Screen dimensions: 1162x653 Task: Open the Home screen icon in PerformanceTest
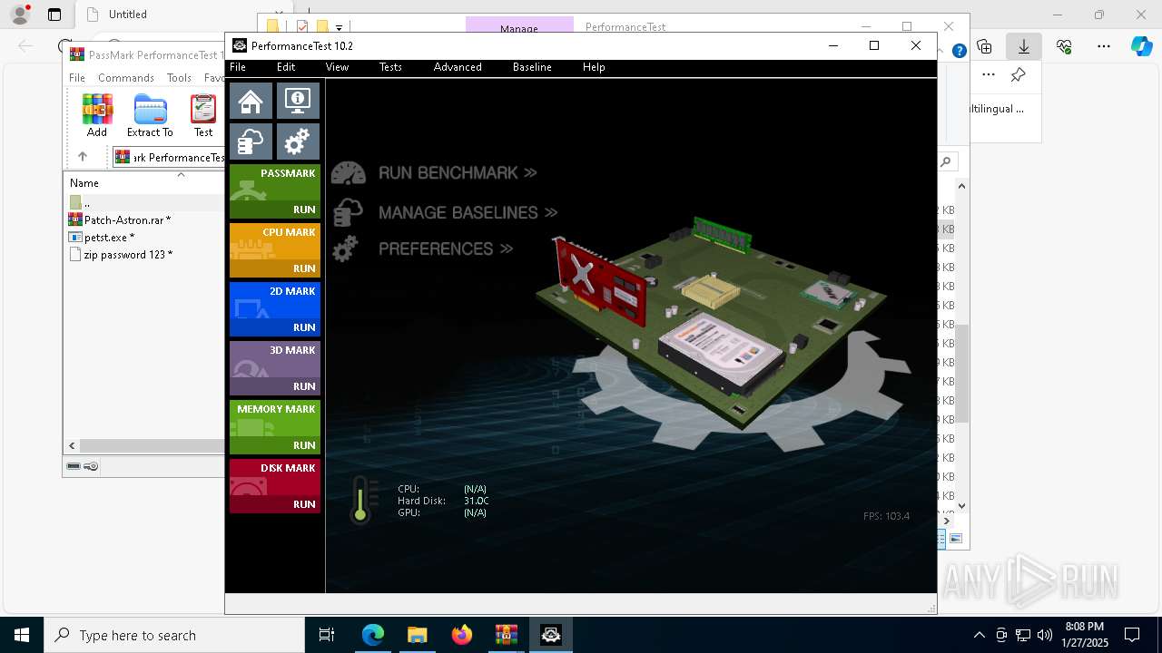[251, 101]
